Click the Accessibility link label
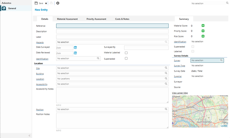 42,84
